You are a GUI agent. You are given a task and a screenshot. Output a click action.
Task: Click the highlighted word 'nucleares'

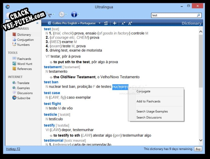[x=120, y=87]
